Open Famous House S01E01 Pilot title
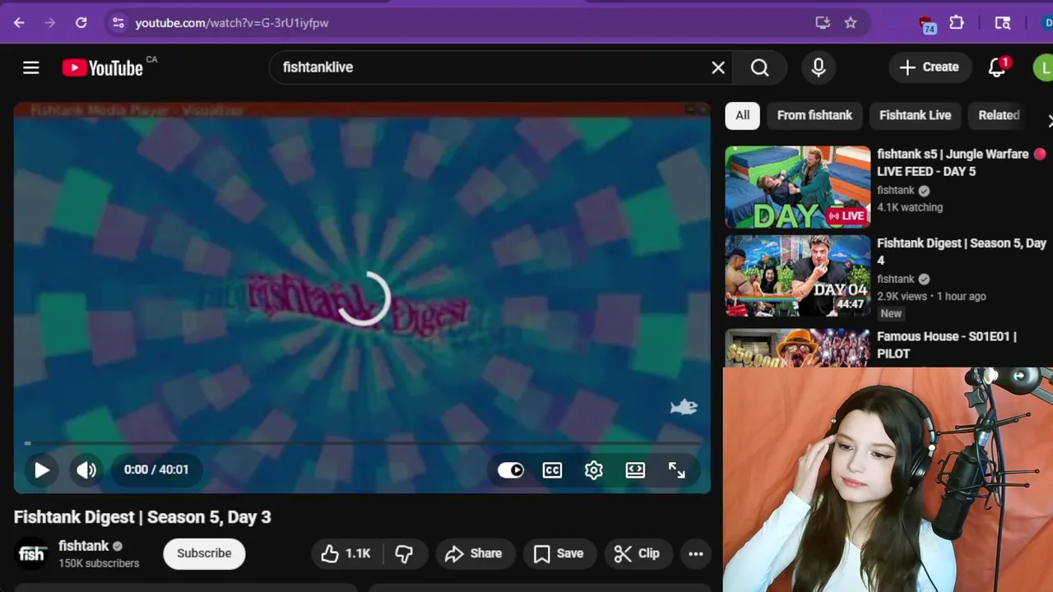The height and width of the screenshot is (592, 1053). tap(947, 345)
